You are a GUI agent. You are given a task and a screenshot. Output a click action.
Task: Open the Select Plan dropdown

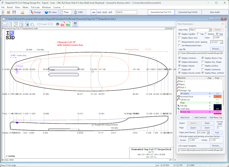click(209, 30)
